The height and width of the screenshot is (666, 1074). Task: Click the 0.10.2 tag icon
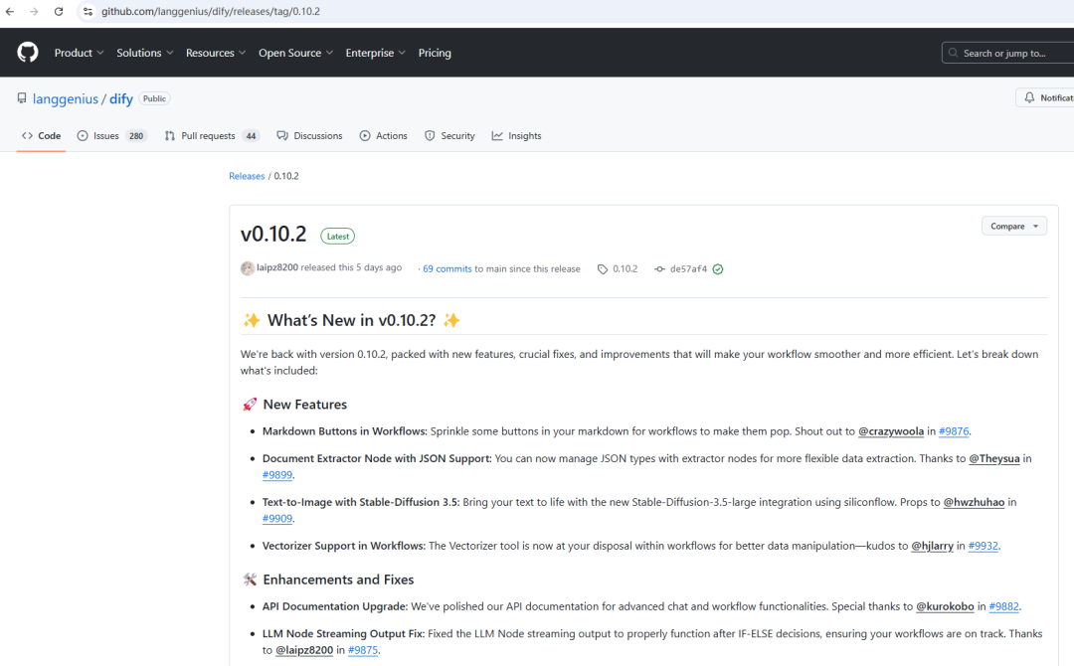point(603,269)
